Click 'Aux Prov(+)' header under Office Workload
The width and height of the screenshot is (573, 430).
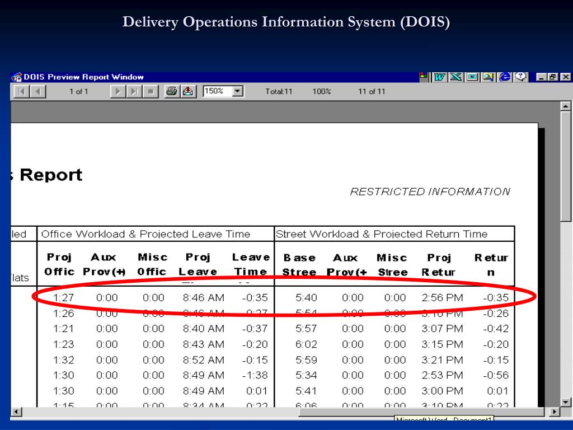point(104,264)
